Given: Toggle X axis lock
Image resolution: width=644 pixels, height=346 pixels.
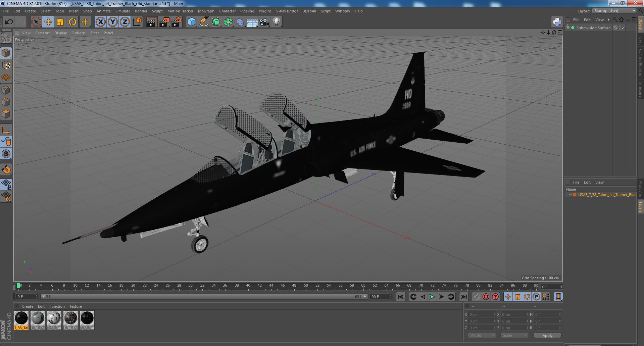Looking at the screenshot, I should click(x=100, y=22).
